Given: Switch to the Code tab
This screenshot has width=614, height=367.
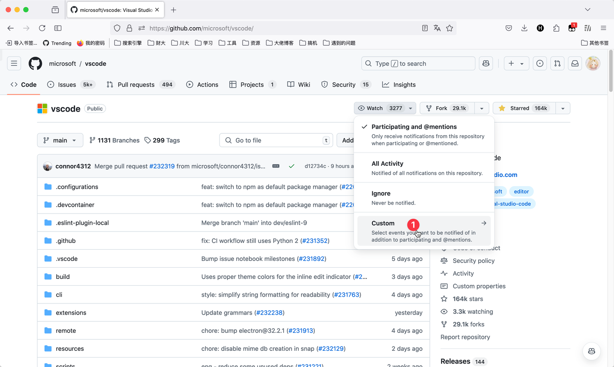Looking at the screenshot, I should coord(24,84).
